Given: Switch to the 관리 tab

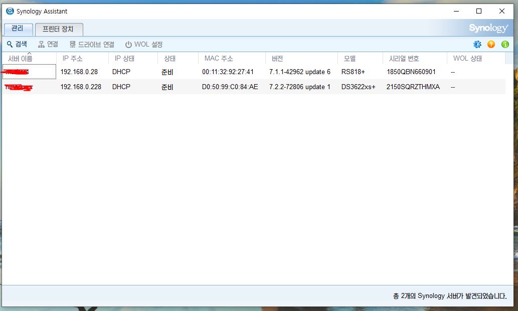Looking at the screenshot, I should click(x=18, y=29).
